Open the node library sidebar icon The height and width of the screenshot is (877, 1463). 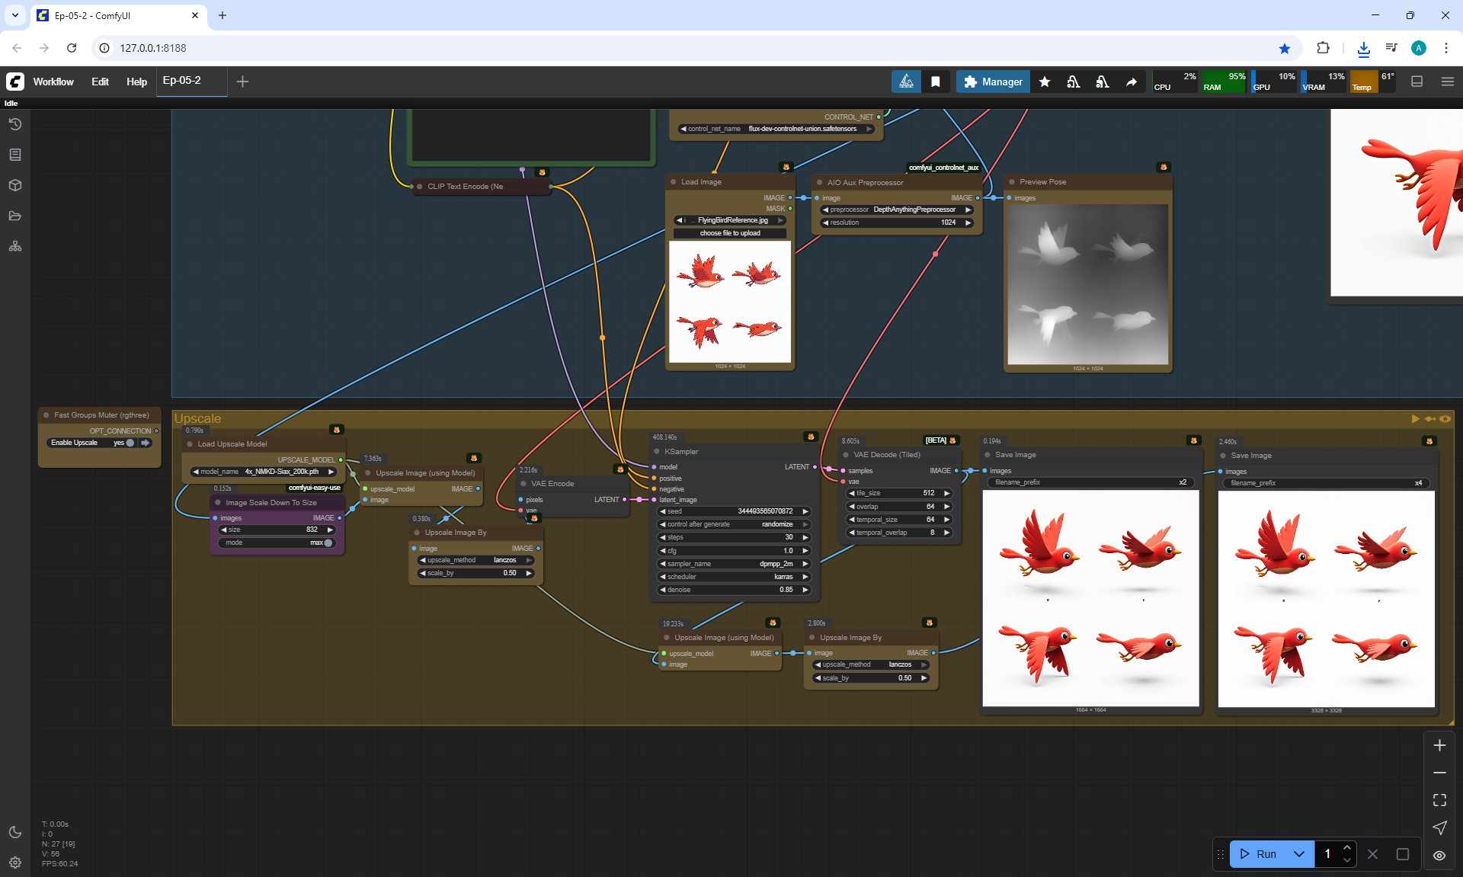[15, 155]
